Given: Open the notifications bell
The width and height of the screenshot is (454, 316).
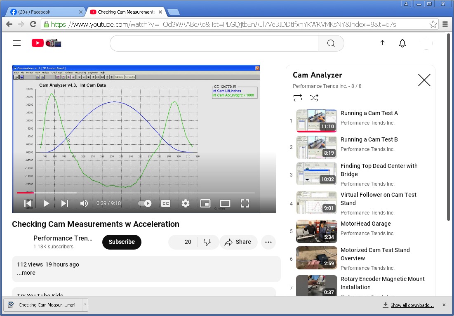Looking at the screenshot, I should tap(402, 43).
